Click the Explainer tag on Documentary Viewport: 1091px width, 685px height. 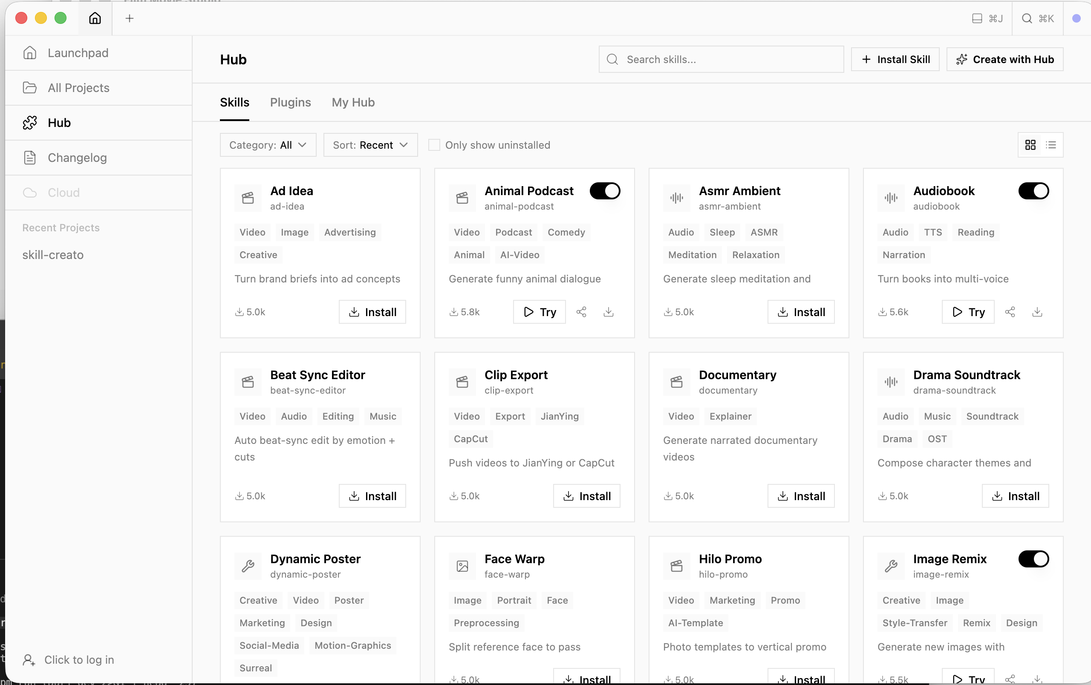(730, 417)
